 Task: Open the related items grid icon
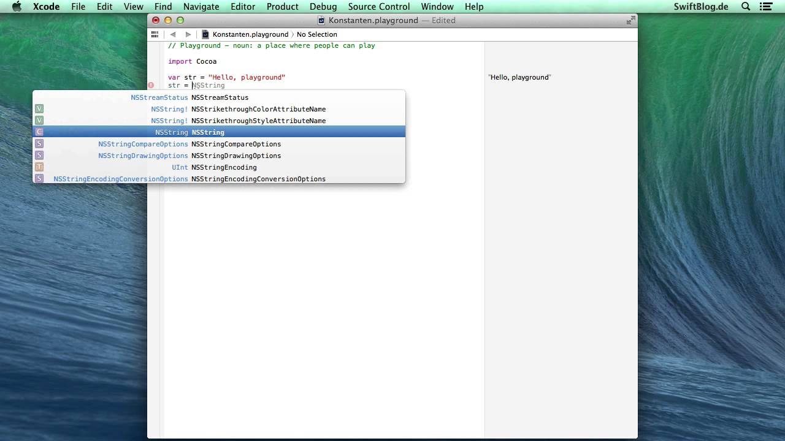pyautogui.click(x=155, y=34)
